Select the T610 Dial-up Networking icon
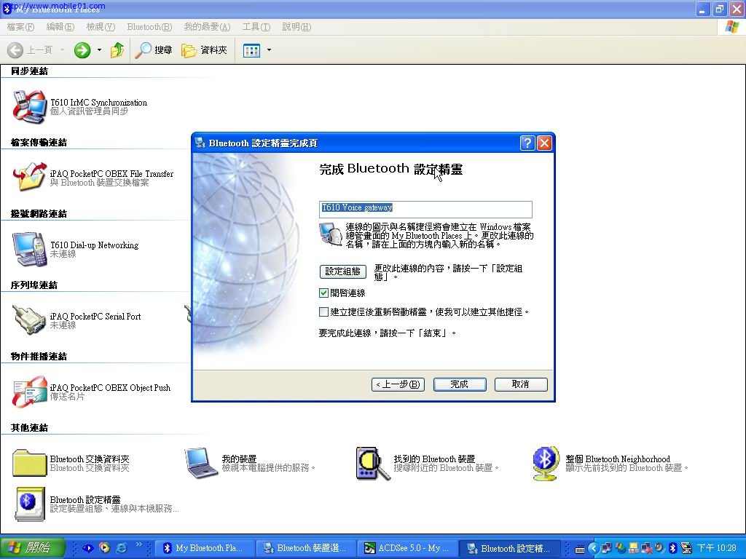 tap(29, 249)
